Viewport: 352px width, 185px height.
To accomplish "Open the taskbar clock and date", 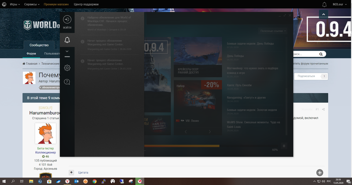I will pyautogui.click(x=338, y=181).
